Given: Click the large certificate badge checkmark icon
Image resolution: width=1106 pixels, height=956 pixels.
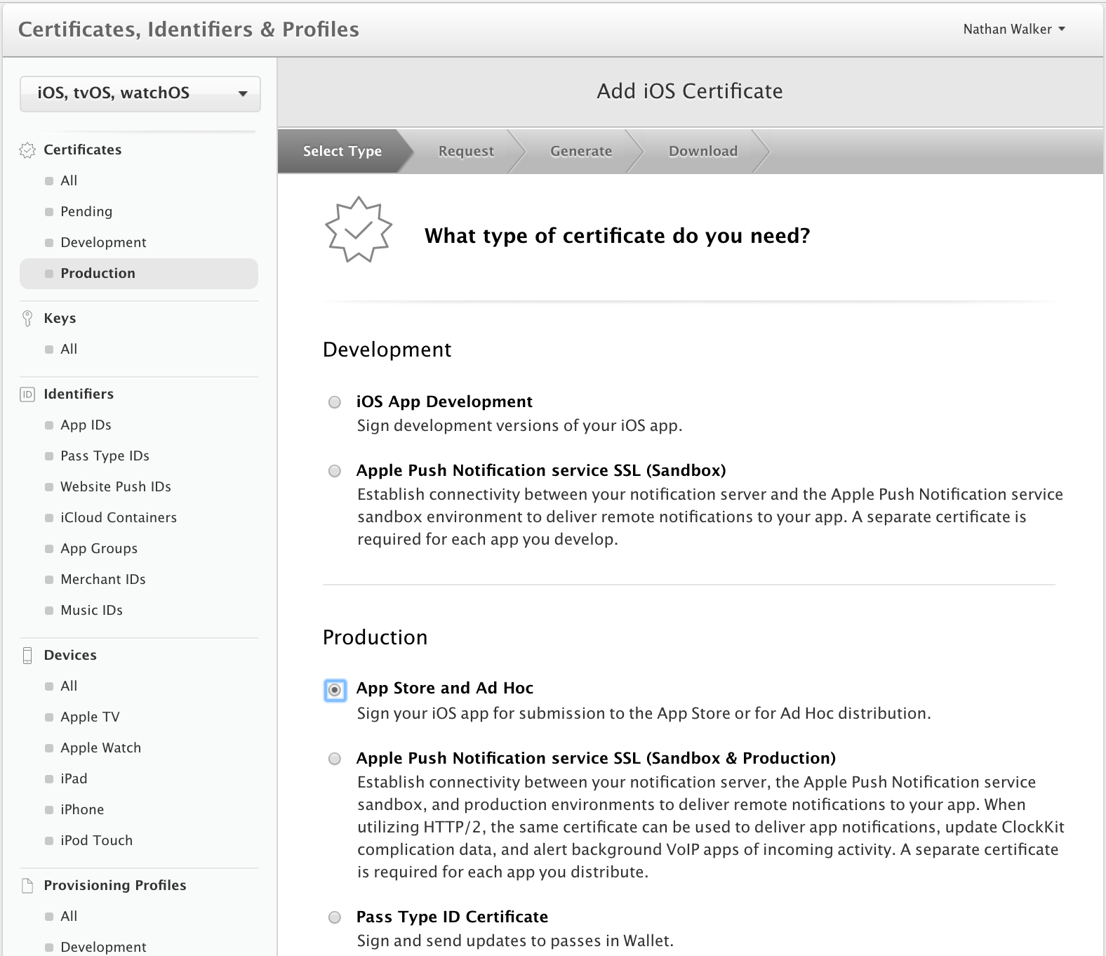Looking at the screenshot, I should pos(359,230).
